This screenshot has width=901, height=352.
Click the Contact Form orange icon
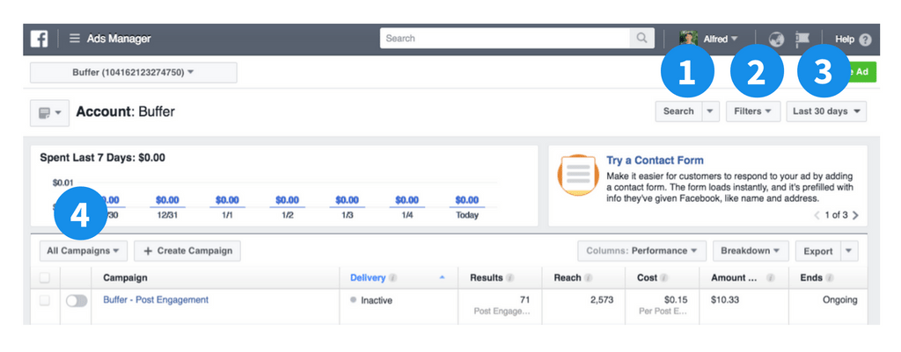[578, 176]
